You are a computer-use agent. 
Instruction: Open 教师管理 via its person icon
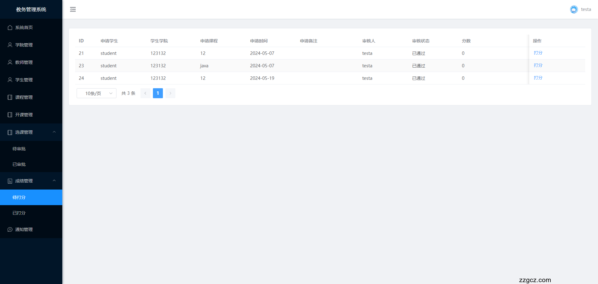[x=9, y=62]
